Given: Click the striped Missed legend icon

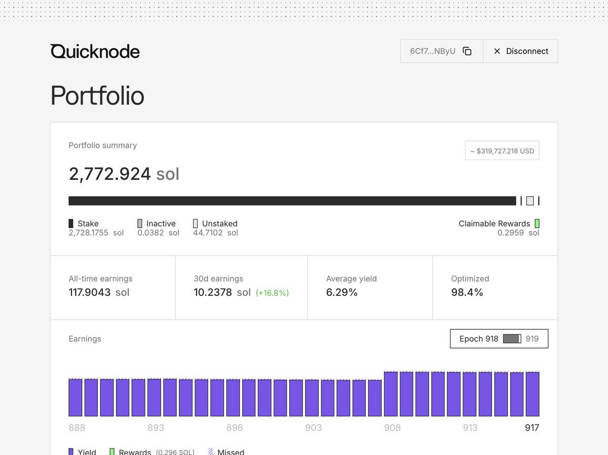Looking at the screenshot, I should 211,451.
